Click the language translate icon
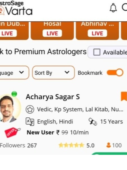127x170 pixels. [x=30, y=122]
